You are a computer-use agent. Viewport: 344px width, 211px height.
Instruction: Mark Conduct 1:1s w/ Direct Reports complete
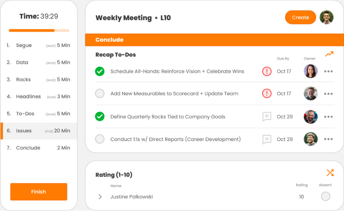pyautogui.click(x=100, y=139)
